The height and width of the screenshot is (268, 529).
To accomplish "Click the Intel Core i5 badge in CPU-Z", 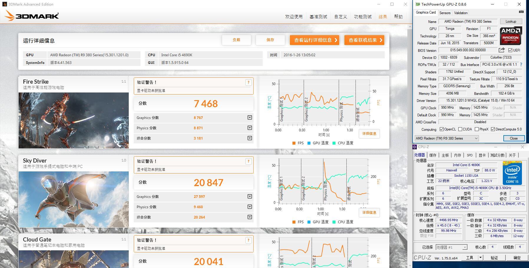I will click(513, 173).
